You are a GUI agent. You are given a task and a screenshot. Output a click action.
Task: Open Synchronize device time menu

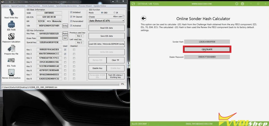(66, 6)
